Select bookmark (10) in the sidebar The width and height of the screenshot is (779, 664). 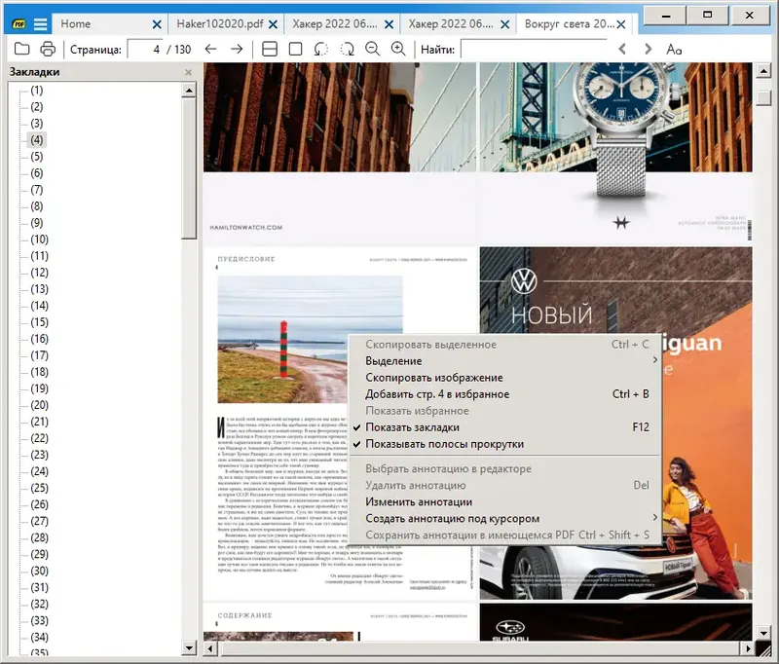(x=39, y=240)
